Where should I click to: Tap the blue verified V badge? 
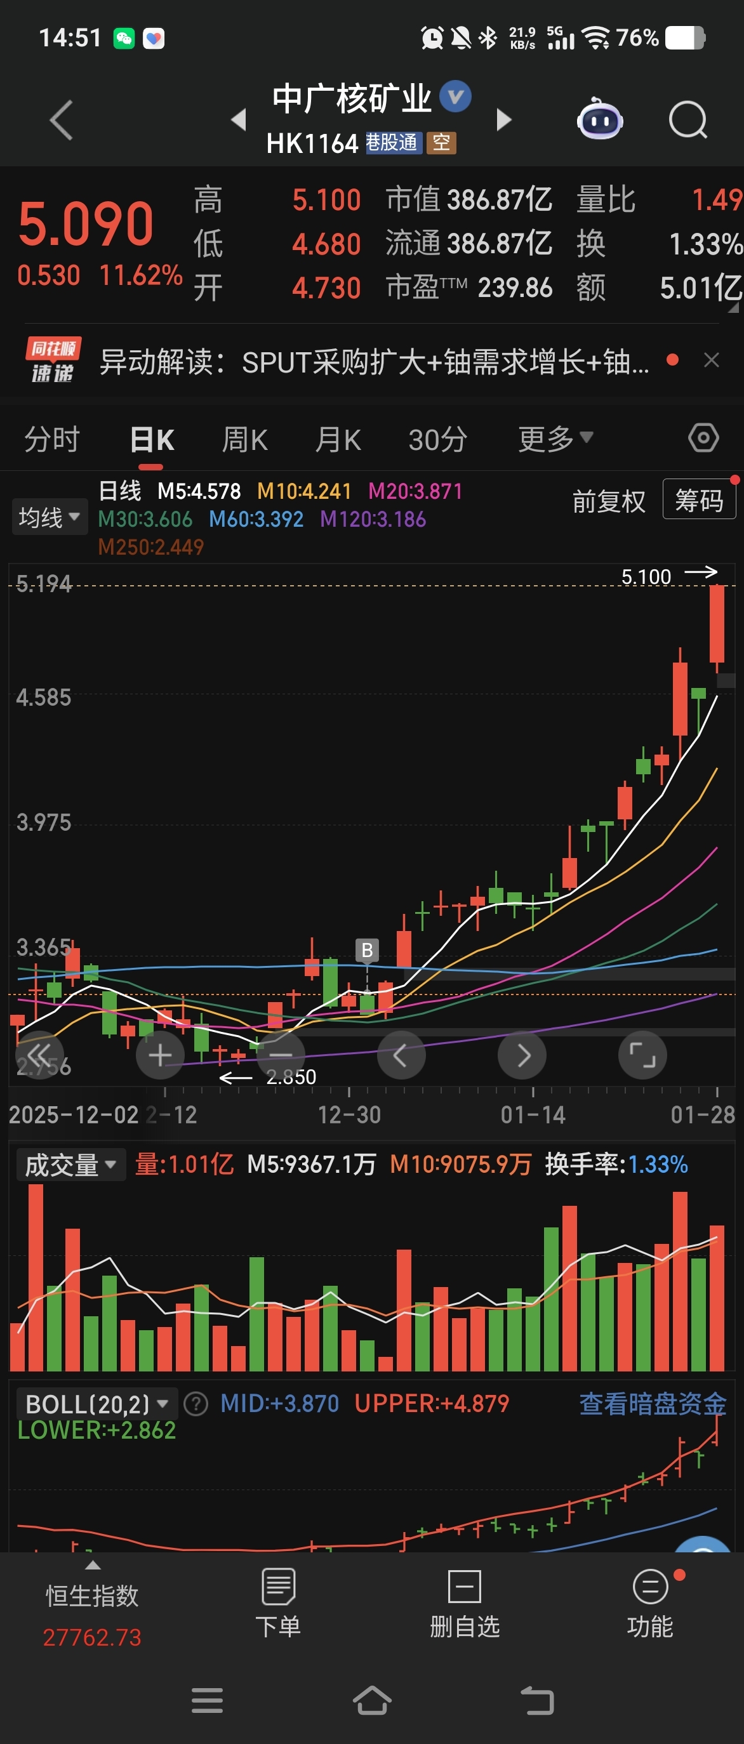[456, 96]
